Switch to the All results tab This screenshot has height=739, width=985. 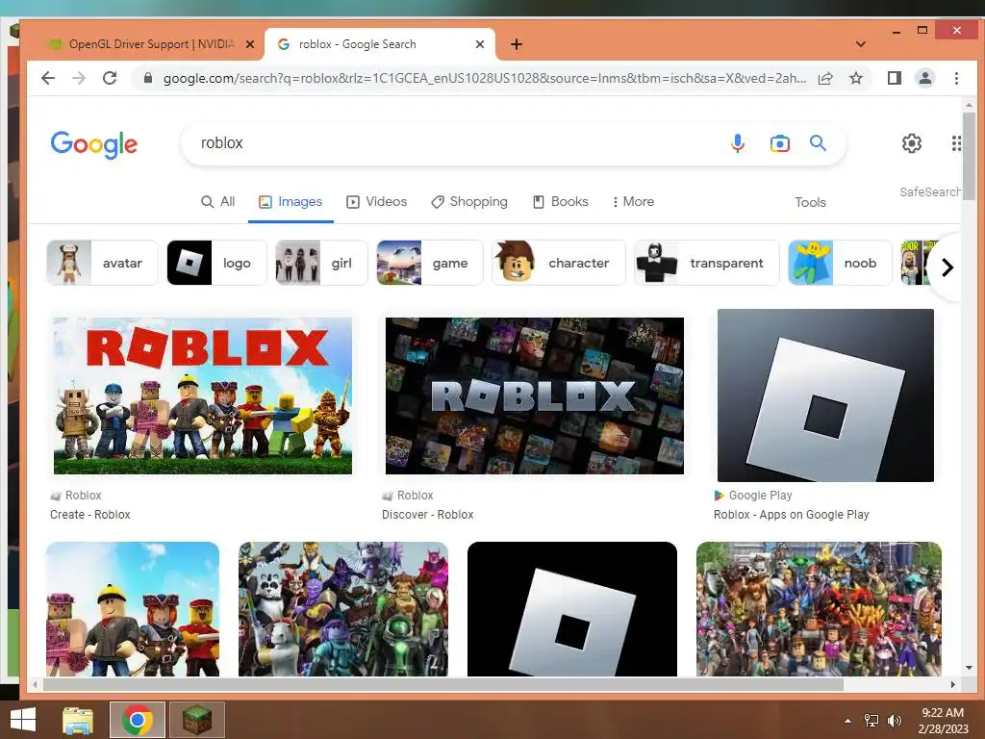tap(218, 202)
